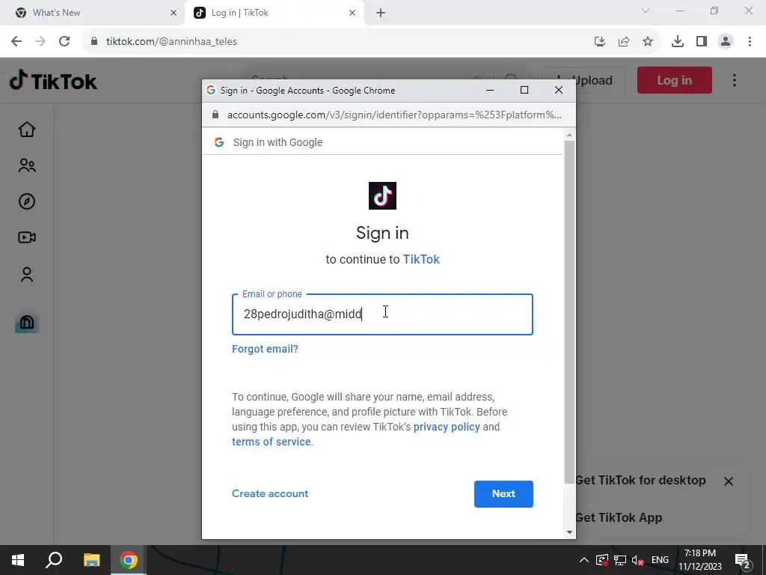Click the popup's accounts.google.com address

click(x=394, y=115)
